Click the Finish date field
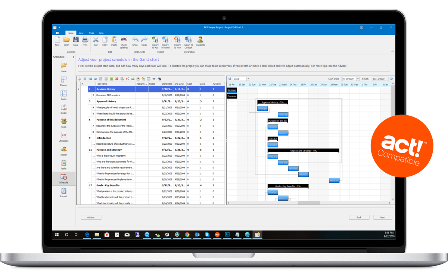The width and height of the screenshot is (448, 276). click(380, 79)
